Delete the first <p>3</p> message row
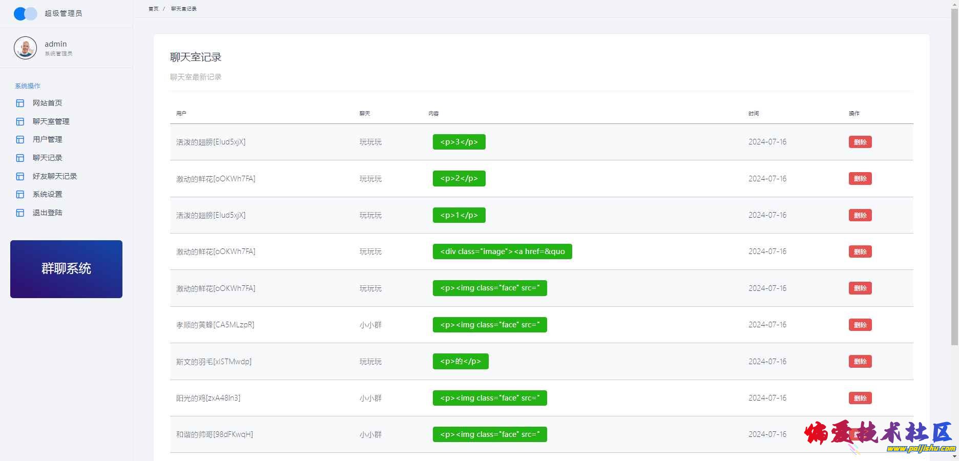959x461 pixels. click(x=860, y=142)
